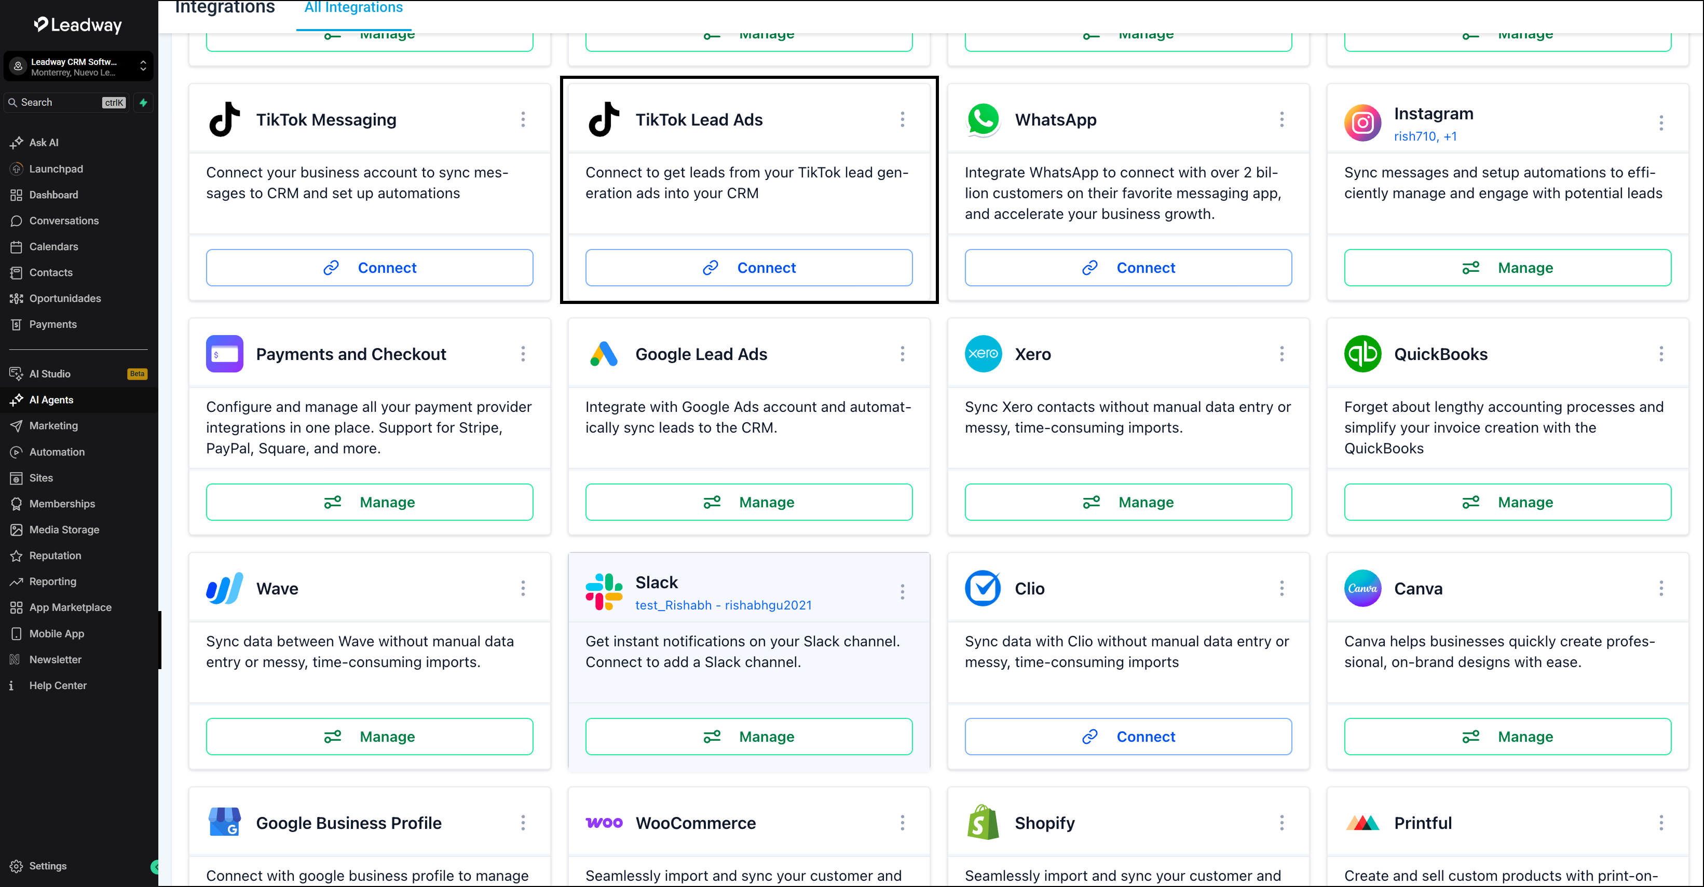Manage the QuickBooks integration
The height and width of the screenshot is (887, 1704).
click(1507, 502)
